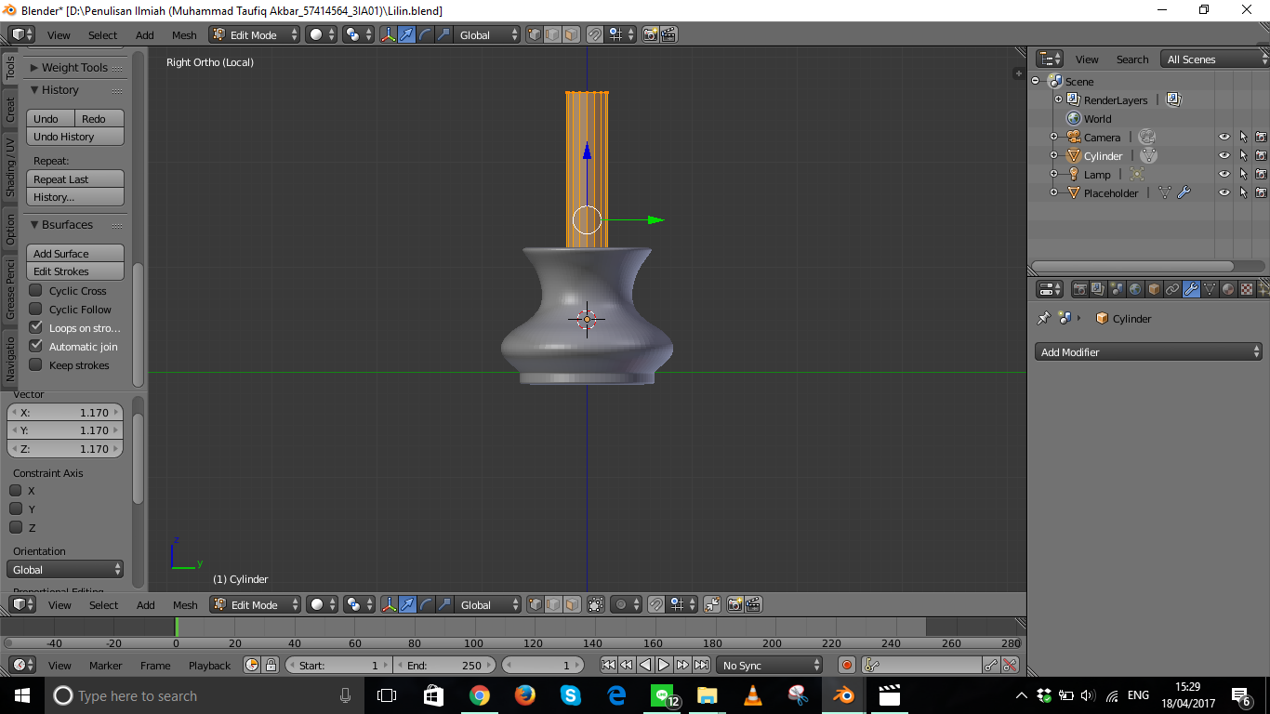The height and width of the screenshot is (714, 1270).
Task: Open the Tools vertical tab
Action: point(10,67)
